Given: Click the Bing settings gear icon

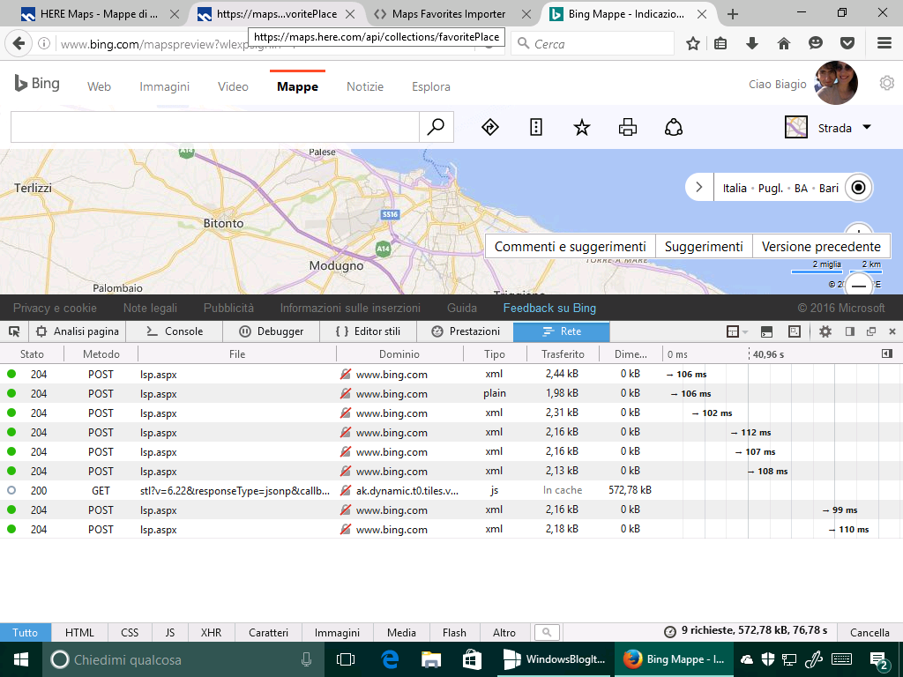Looking at the screenshot, I should (x=887, y=84).
